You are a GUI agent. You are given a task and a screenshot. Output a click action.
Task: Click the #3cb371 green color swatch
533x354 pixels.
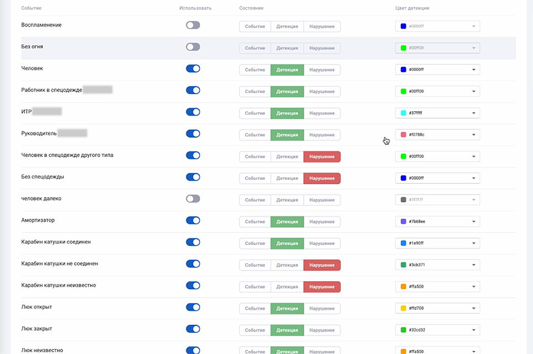click(x=403, y=265)
